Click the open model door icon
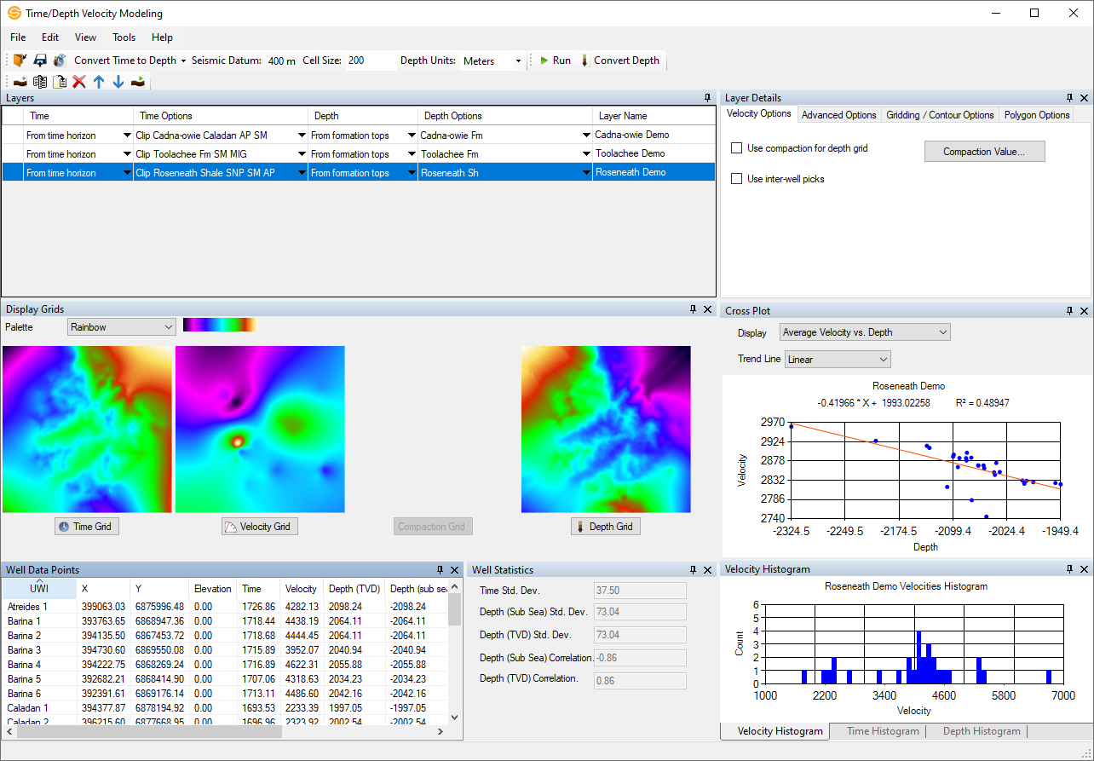This screenshot has height=761, width=1094. (20, 61)
